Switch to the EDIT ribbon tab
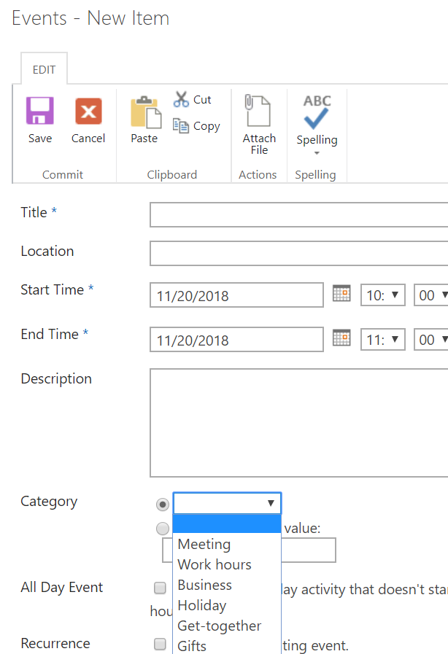Image resolution: width=448 pixels, height=654 pixels. click(x=44, y=69)
